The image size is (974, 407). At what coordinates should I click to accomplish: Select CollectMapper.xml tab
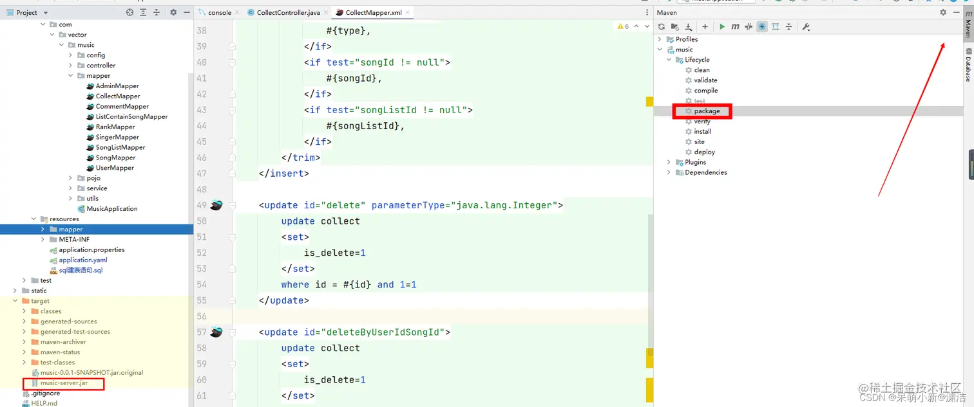coord(374,12)
